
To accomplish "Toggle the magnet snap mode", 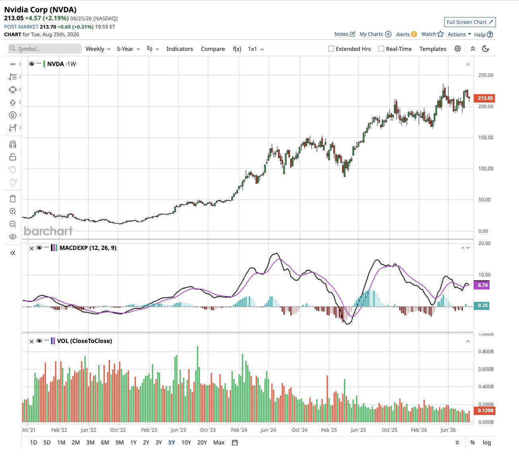I will 13,144.
